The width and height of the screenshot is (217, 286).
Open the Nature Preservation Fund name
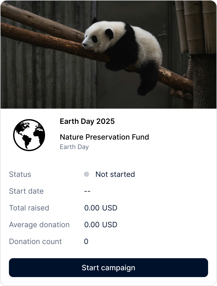104,137
